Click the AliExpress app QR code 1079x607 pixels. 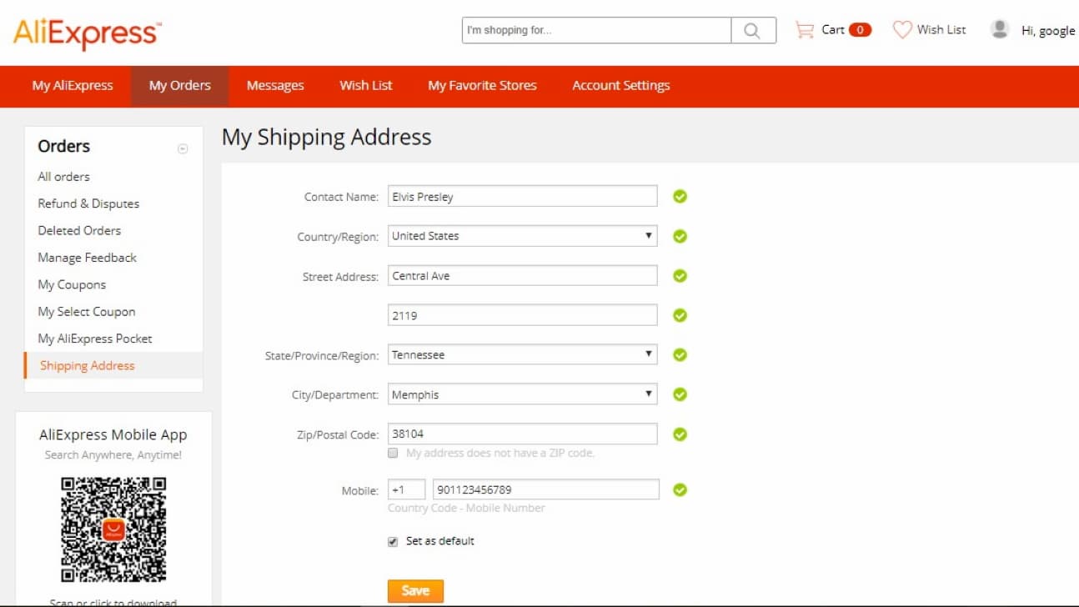pos(113,529)
